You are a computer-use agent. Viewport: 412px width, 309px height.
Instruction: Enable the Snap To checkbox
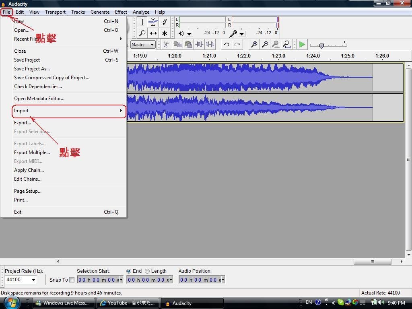coord(72,280)
